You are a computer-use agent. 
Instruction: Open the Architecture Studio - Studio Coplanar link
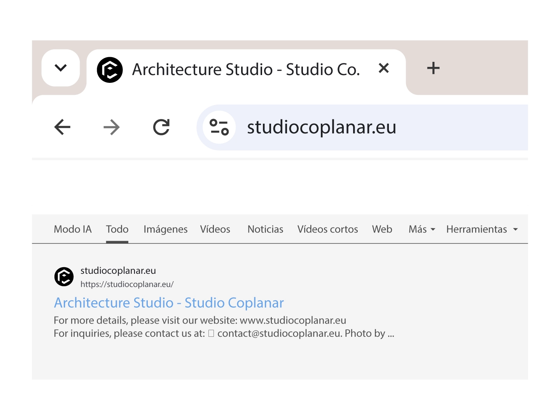coord(169,303)
